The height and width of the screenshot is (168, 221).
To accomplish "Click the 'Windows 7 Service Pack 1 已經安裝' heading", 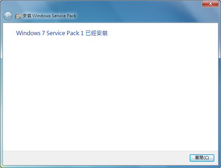I will (62, 33).
